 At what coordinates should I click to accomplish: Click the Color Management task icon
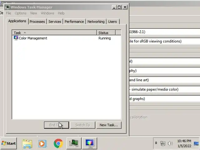tap(16, 38)
